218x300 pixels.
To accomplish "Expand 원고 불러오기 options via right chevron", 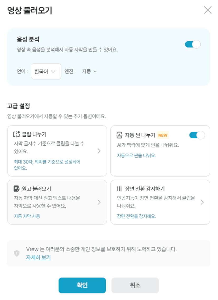I will pos(99,202).
